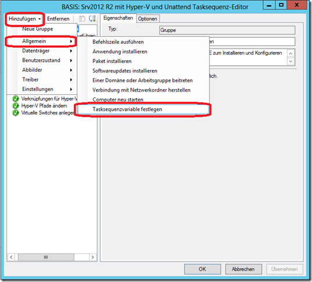Choose Paket installieren

pos(143,61)
